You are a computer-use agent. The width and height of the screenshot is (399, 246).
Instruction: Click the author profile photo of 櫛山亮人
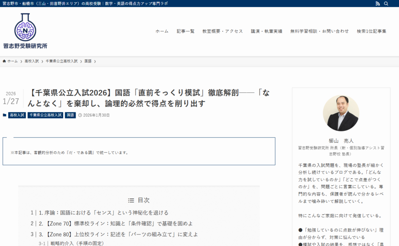point(341,113)
